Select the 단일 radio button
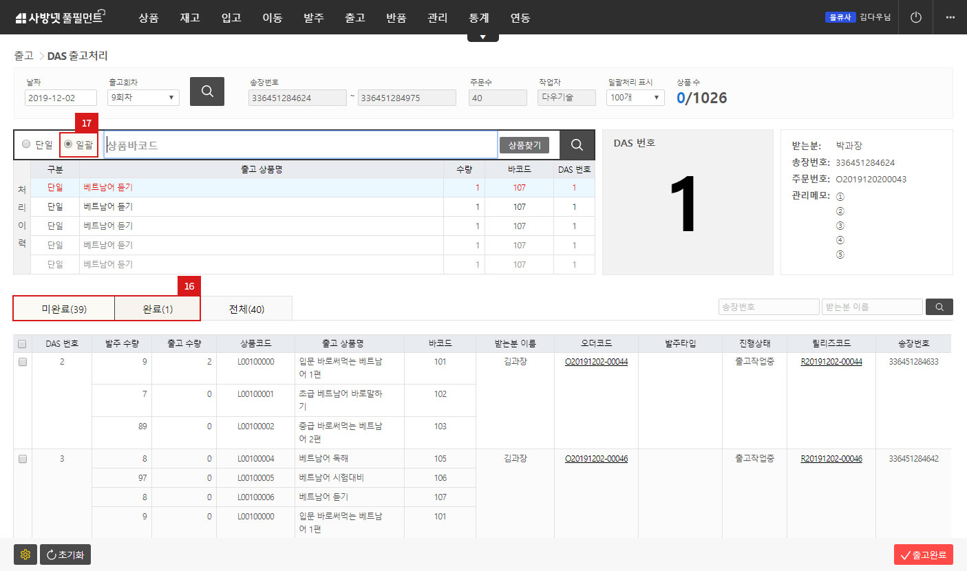 click(x=25, y=144)
